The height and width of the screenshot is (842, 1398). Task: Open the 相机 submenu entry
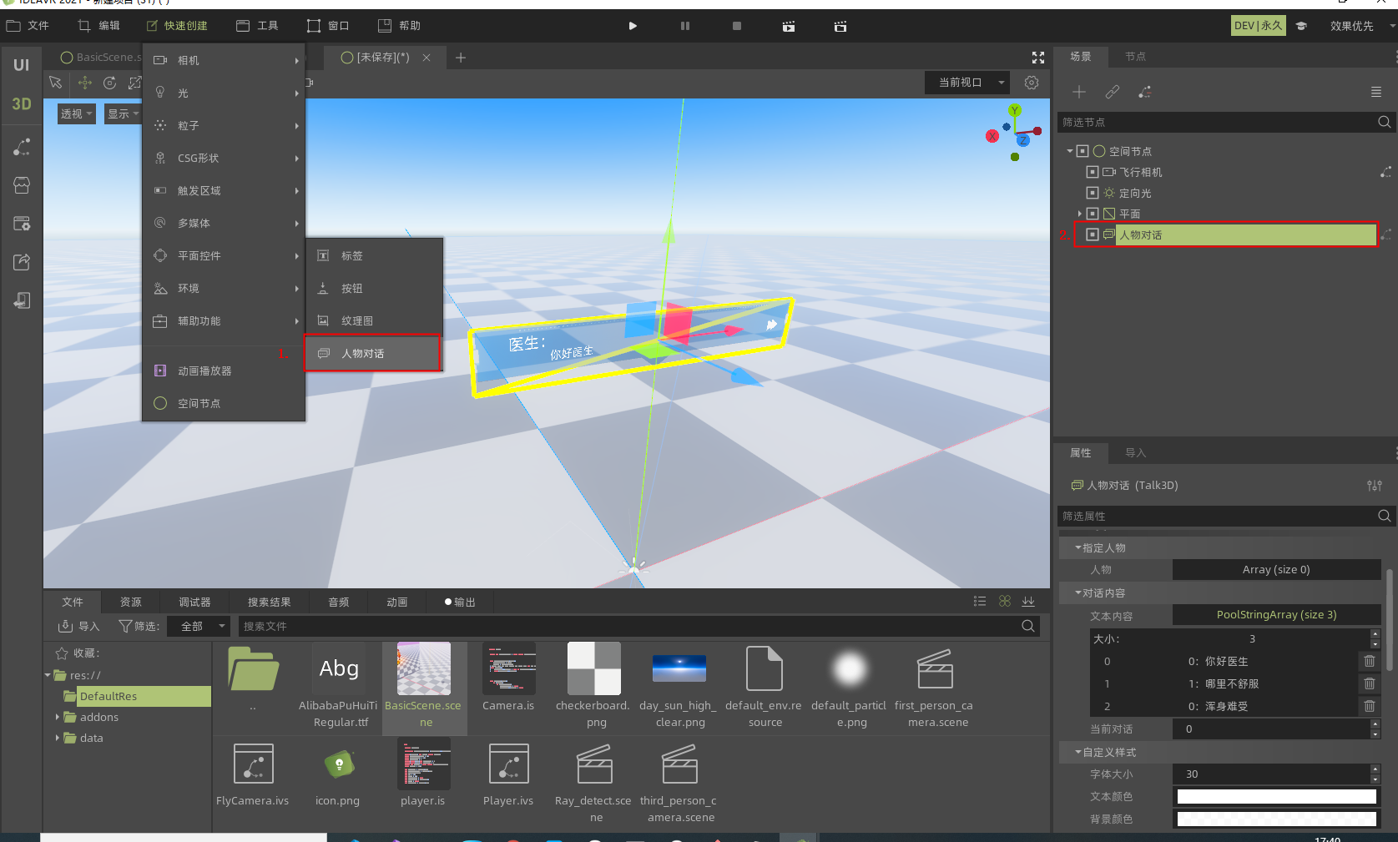(224, 60)
